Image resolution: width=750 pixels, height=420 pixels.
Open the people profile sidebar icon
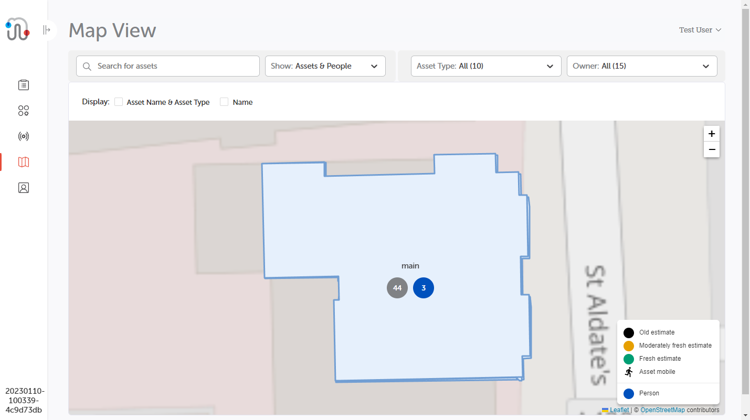point(24,188)
